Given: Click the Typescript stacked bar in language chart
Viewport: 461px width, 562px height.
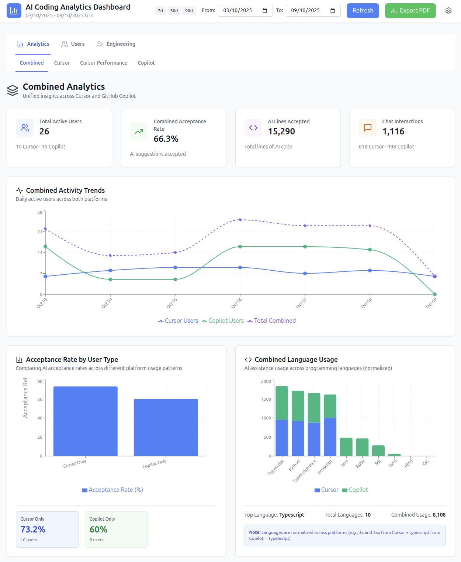Looking at the screenshot, I should pos(282,421).
